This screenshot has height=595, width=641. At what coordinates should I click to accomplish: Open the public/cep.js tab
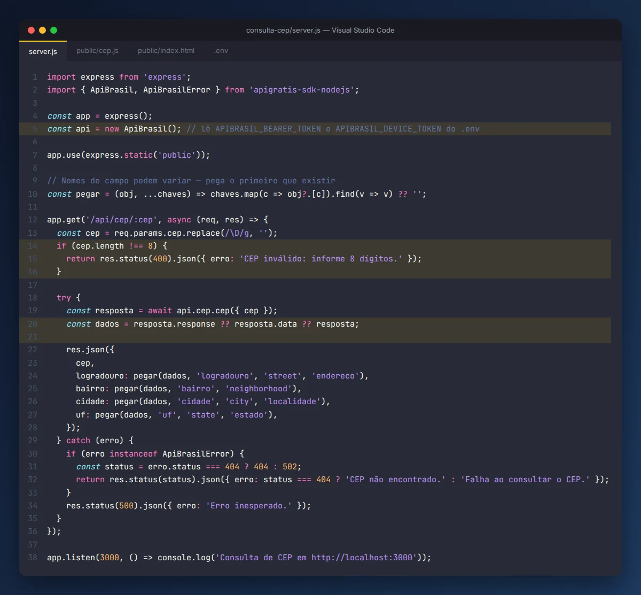click(97, 51)
